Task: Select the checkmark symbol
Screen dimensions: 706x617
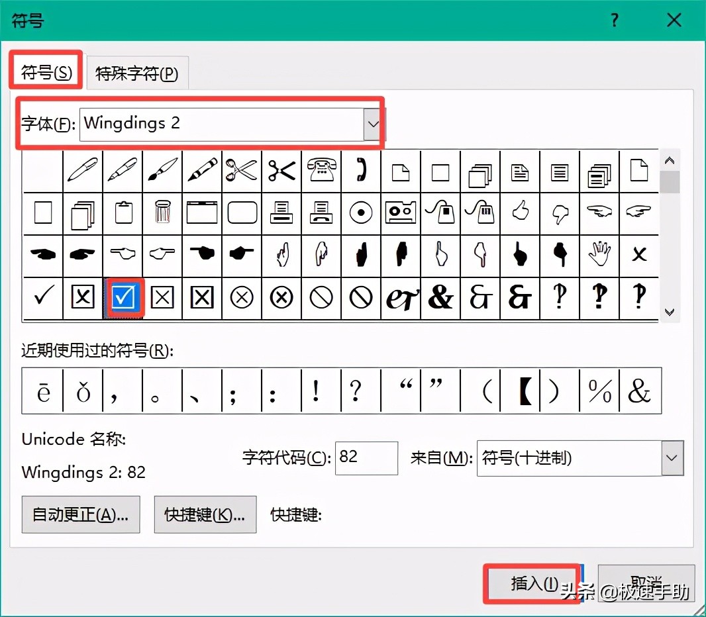Action: (x=43, y=297)
